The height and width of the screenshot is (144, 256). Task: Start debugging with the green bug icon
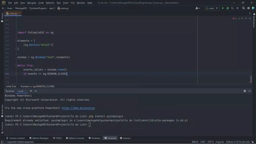[x=228, y=8]
